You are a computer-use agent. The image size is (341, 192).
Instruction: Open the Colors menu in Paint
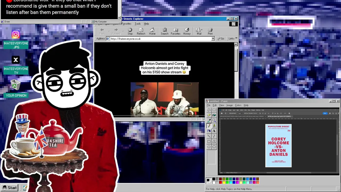(x=238, y=105)
